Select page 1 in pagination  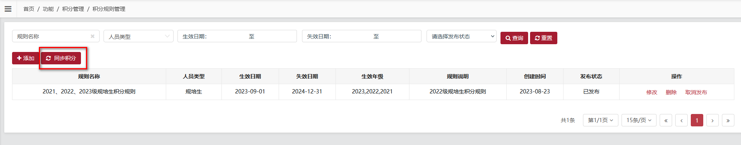(697, 121)
